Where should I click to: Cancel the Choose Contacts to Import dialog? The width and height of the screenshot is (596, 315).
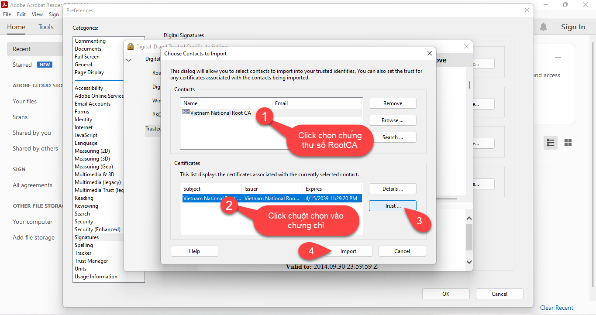pyautogui.click(x=402, y=251)
